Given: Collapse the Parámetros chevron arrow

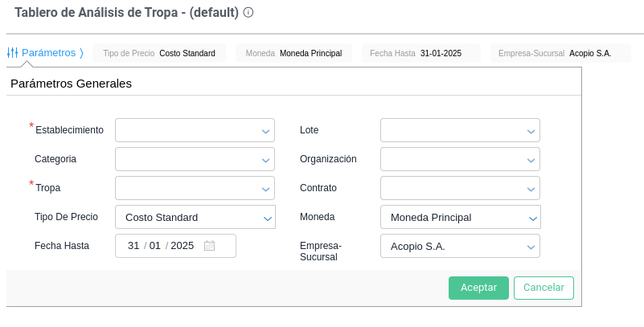Looking at the screenshot, I should click(81, 53).
